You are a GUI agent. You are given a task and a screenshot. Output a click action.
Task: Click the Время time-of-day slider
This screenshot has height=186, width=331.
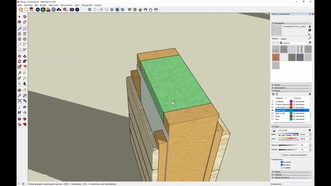(289, 134)
